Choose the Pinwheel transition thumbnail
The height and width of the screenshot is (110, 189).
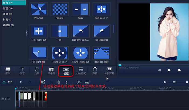(39, 9)
